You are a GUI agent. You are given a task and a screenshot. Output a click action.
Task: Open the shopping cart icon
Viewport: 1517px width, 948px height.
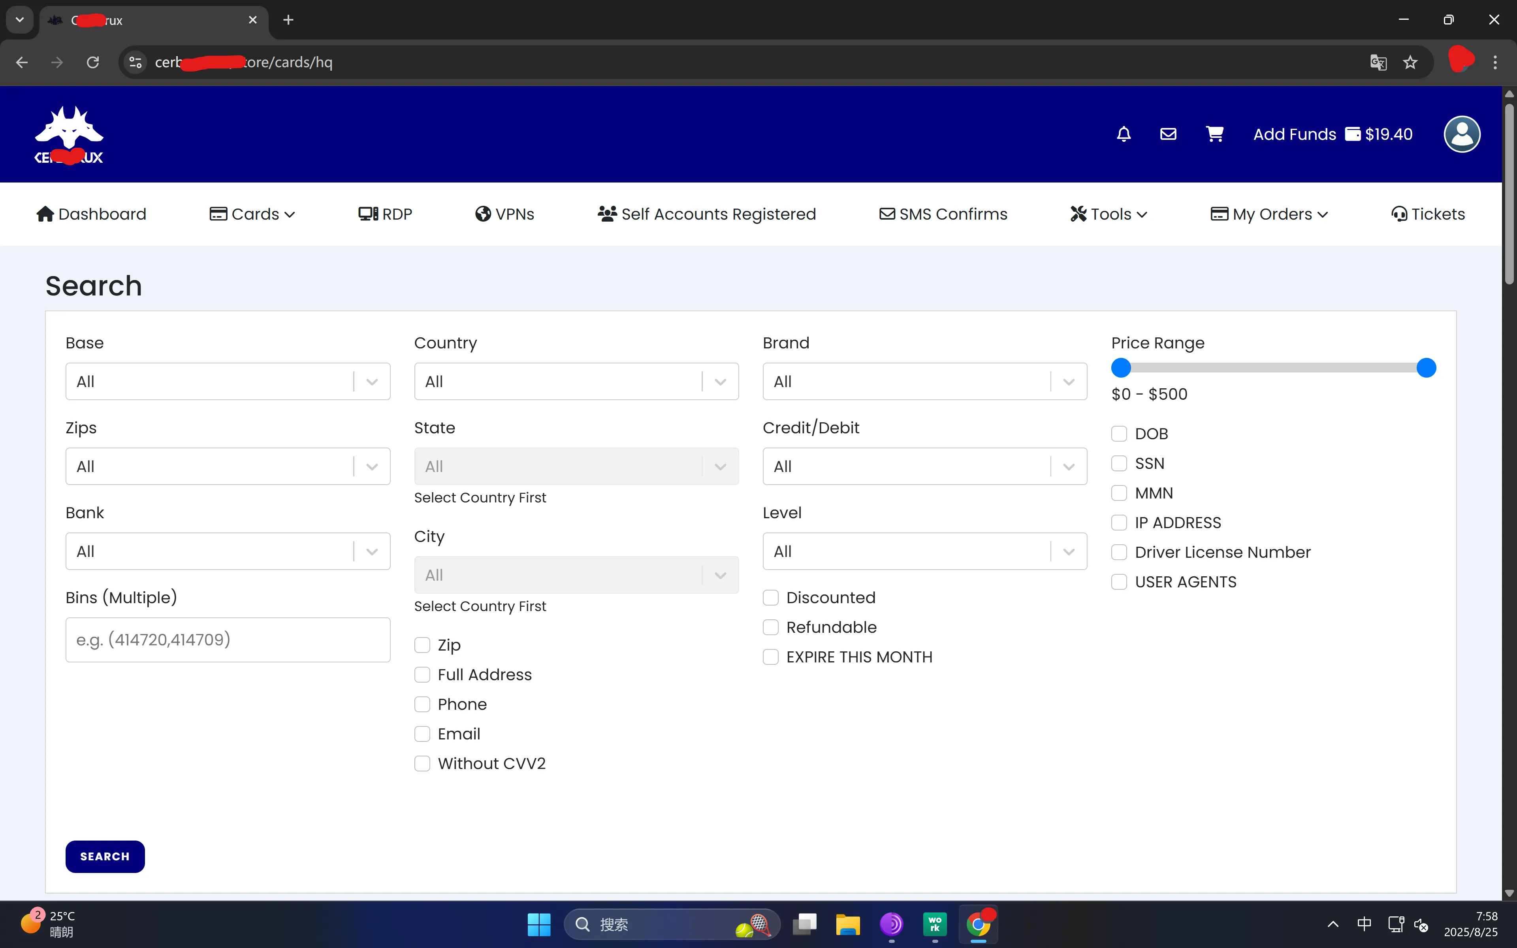[1214, 134]
